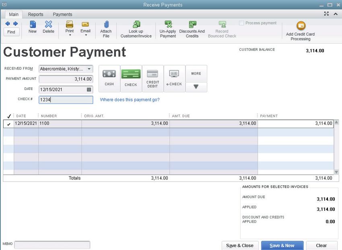Click Record Bounced Check

click(x=222, y=29)
